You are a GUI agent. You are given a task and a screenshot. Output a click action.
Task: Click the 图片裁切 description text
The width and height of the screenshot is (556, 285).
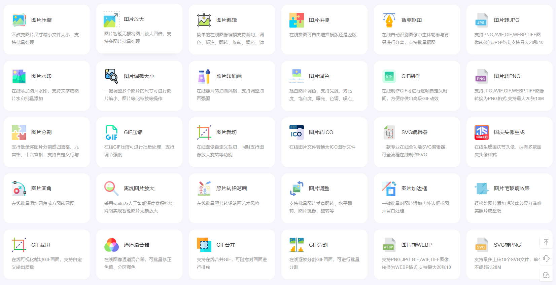(231, 151)
